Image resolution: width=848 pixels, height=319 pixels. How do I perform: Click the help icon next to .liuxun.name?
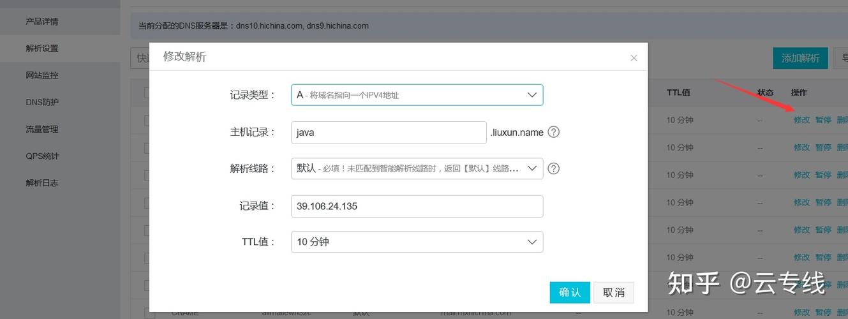point(554,132)
